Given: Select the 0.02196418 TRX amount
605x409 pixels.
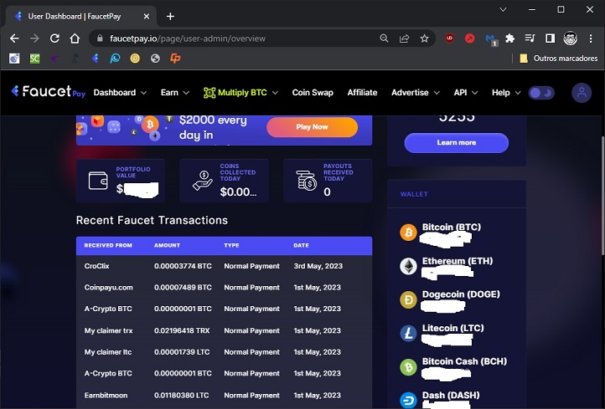Looking at the screenshot, I should [182, 330].
